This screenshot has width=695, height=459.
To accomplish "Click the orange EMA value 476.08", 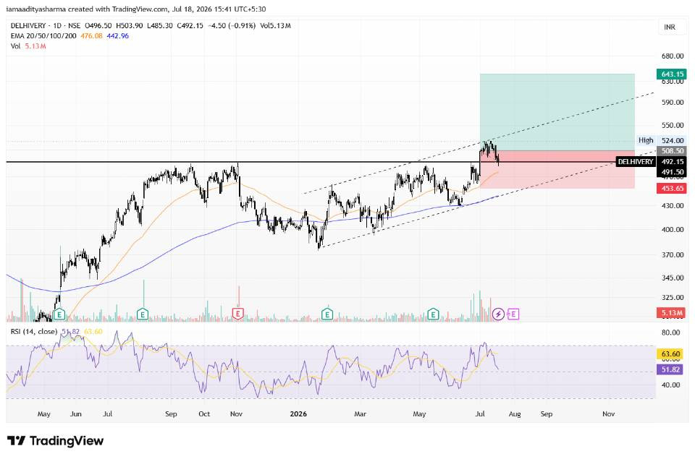I will [91, 36].
